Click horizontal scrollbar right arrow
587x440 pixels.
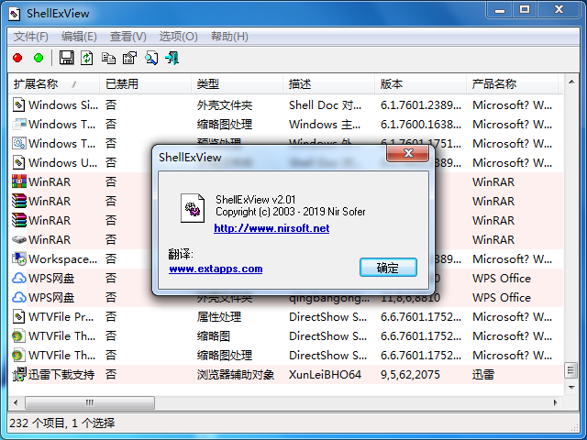point(556,403)
